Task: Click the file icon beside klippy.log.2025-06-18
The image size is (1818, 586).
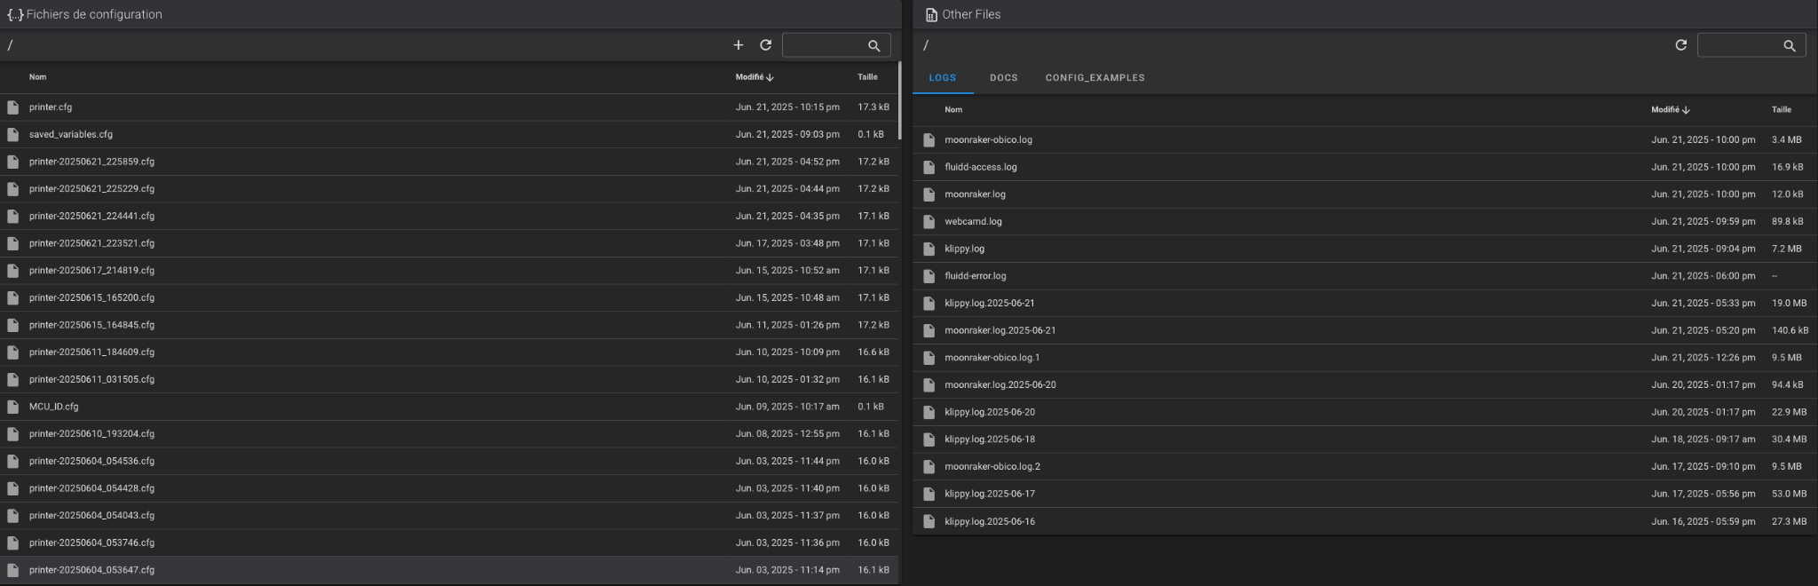Action: (x=929, y=439)
